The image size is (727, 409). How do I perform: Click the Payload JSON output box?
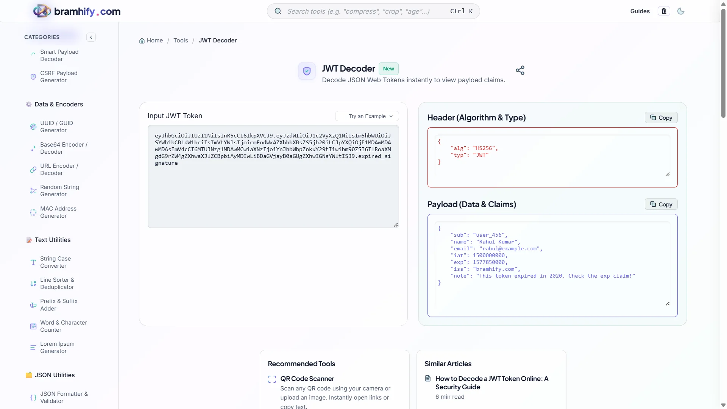click(552, 265)
